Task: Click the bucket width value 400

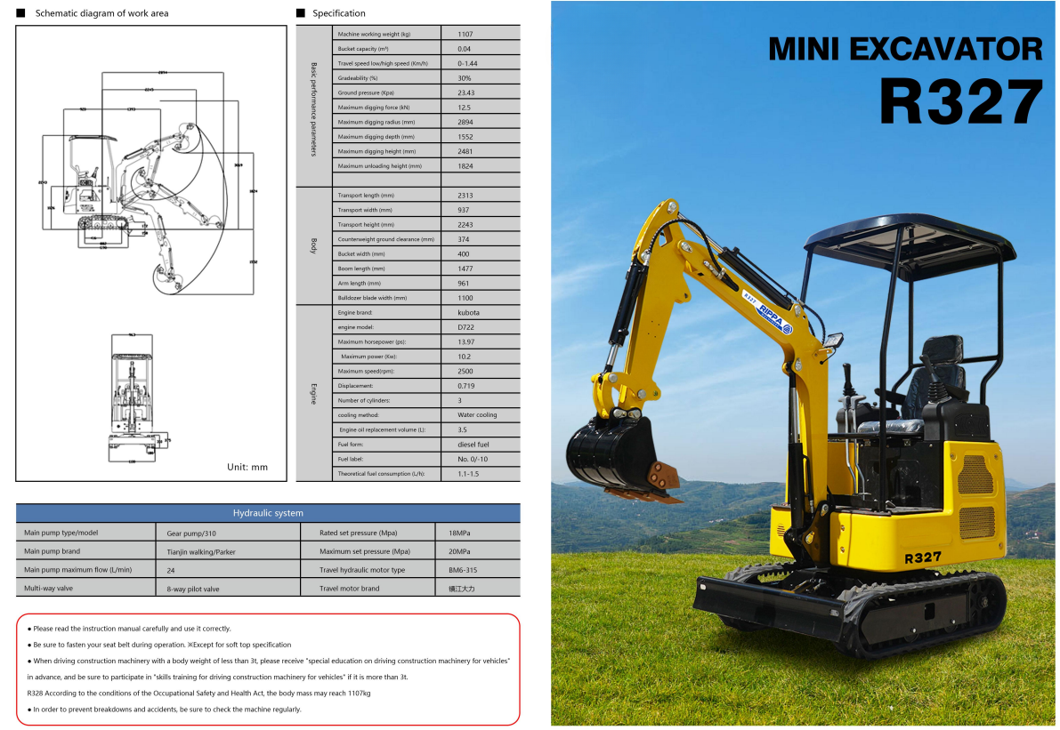Action: coord(463,254)
